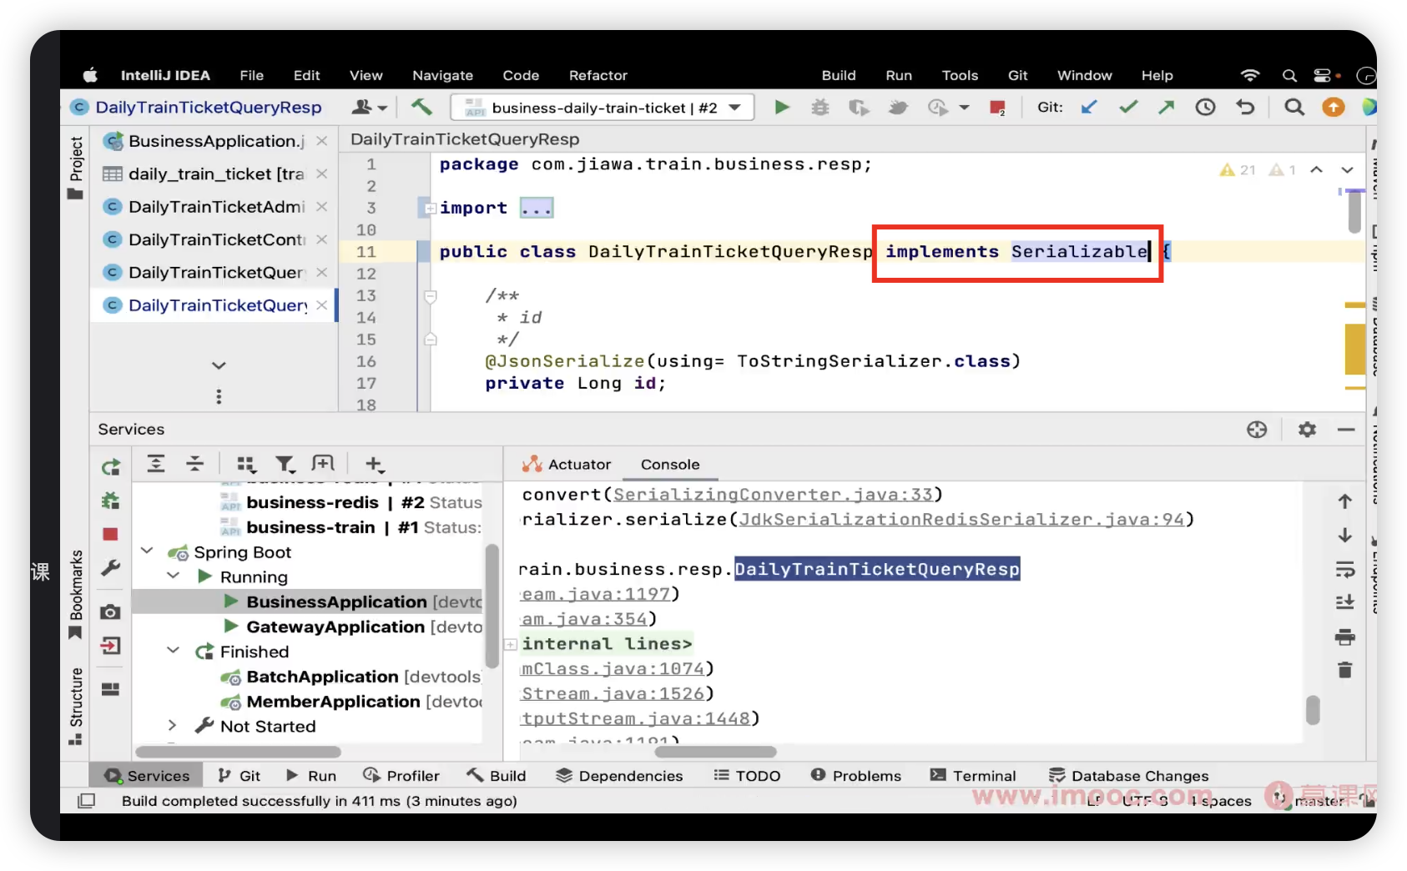Filter services with funnel icon

point(285,464)
